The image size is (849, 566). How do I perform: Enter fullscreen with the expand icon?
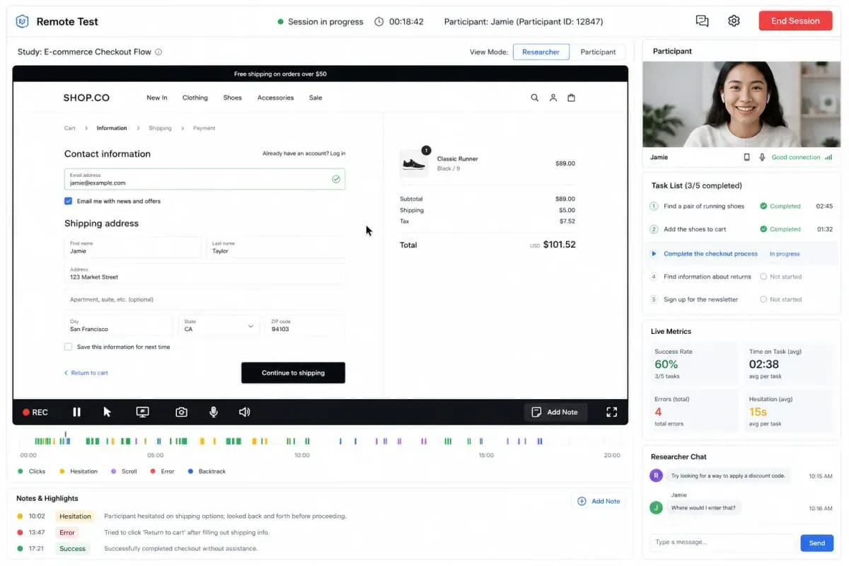point(612,412)
